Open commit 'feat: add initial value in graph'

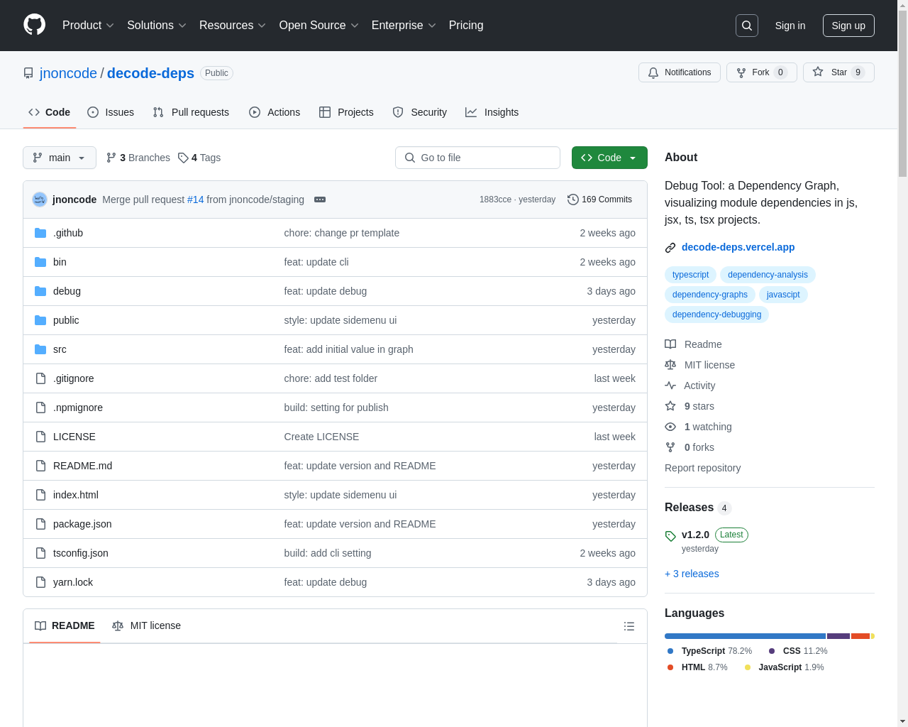tap(348, 349)
